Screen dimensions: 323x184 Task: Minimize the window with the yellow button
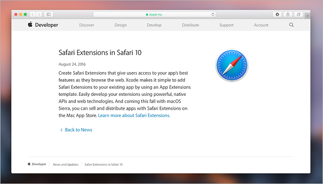click(x=20, y=14)
